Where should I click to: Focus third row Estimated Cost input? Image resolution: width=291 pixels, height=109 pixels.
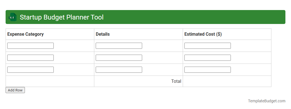(208, 70)
